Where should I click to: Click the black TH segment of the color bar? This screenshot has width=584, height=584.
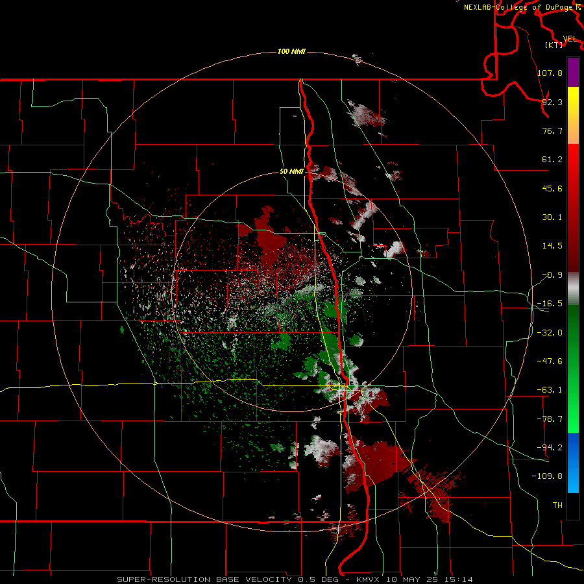[573, 505]
